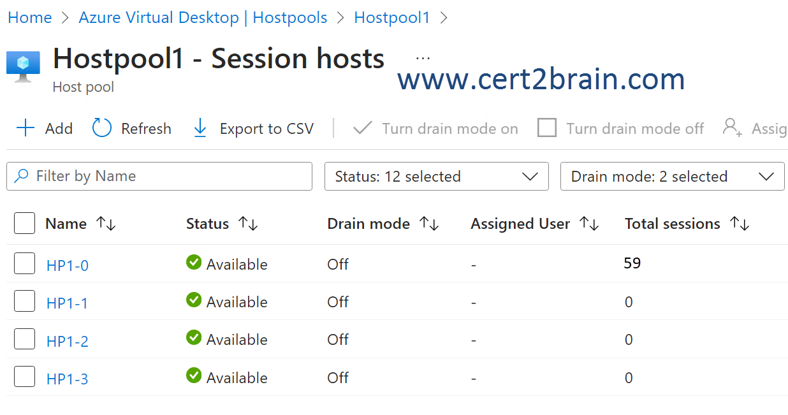This screenshot has height=415, width=788.
Task: Open the ellipsis more options menu
Action: coord(423,58)
